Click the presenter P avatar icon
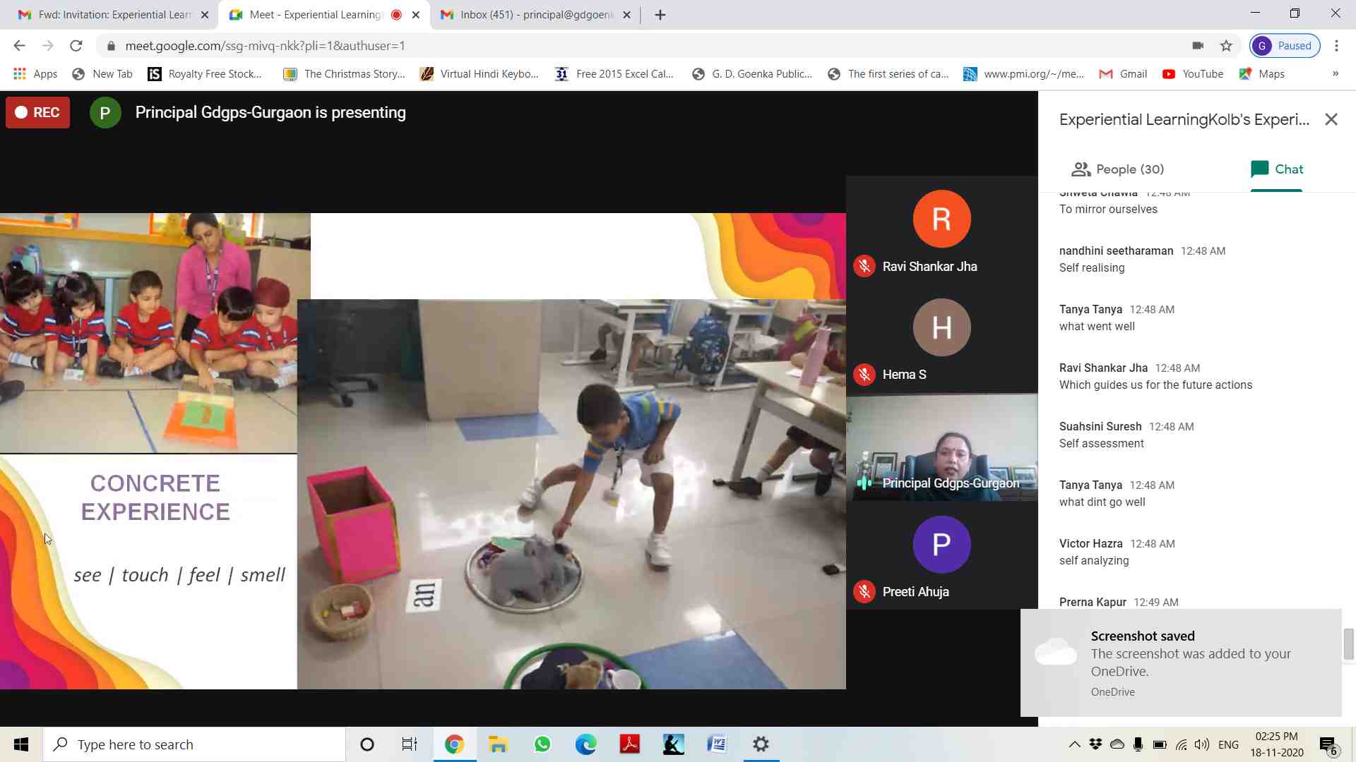This screenshot has height=762, width=1356. click(x=105, y=113)
